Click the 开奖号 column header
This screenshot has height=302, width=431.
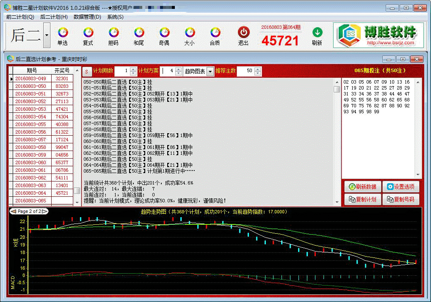(62, 70)
